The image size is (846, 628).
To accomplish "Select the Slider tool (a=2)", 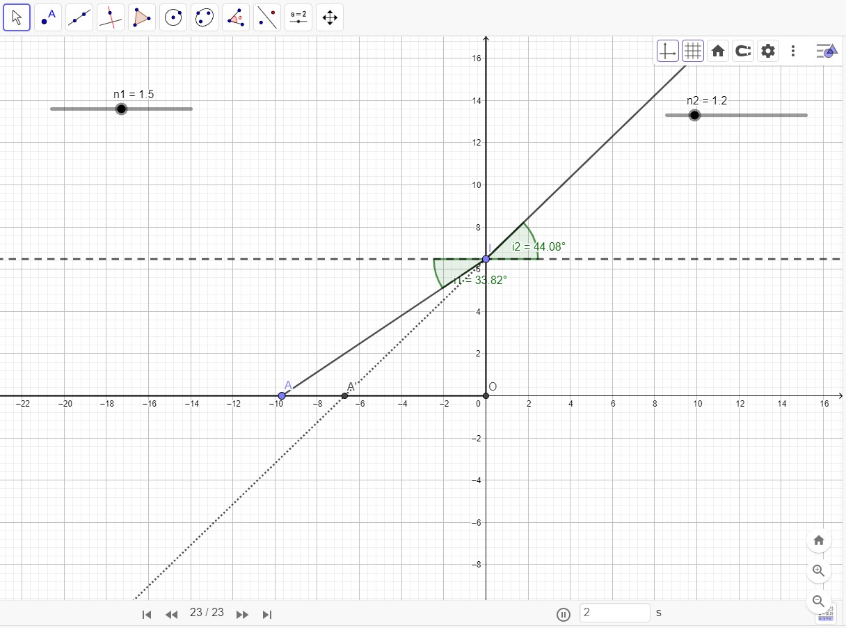I will (298, 17).
